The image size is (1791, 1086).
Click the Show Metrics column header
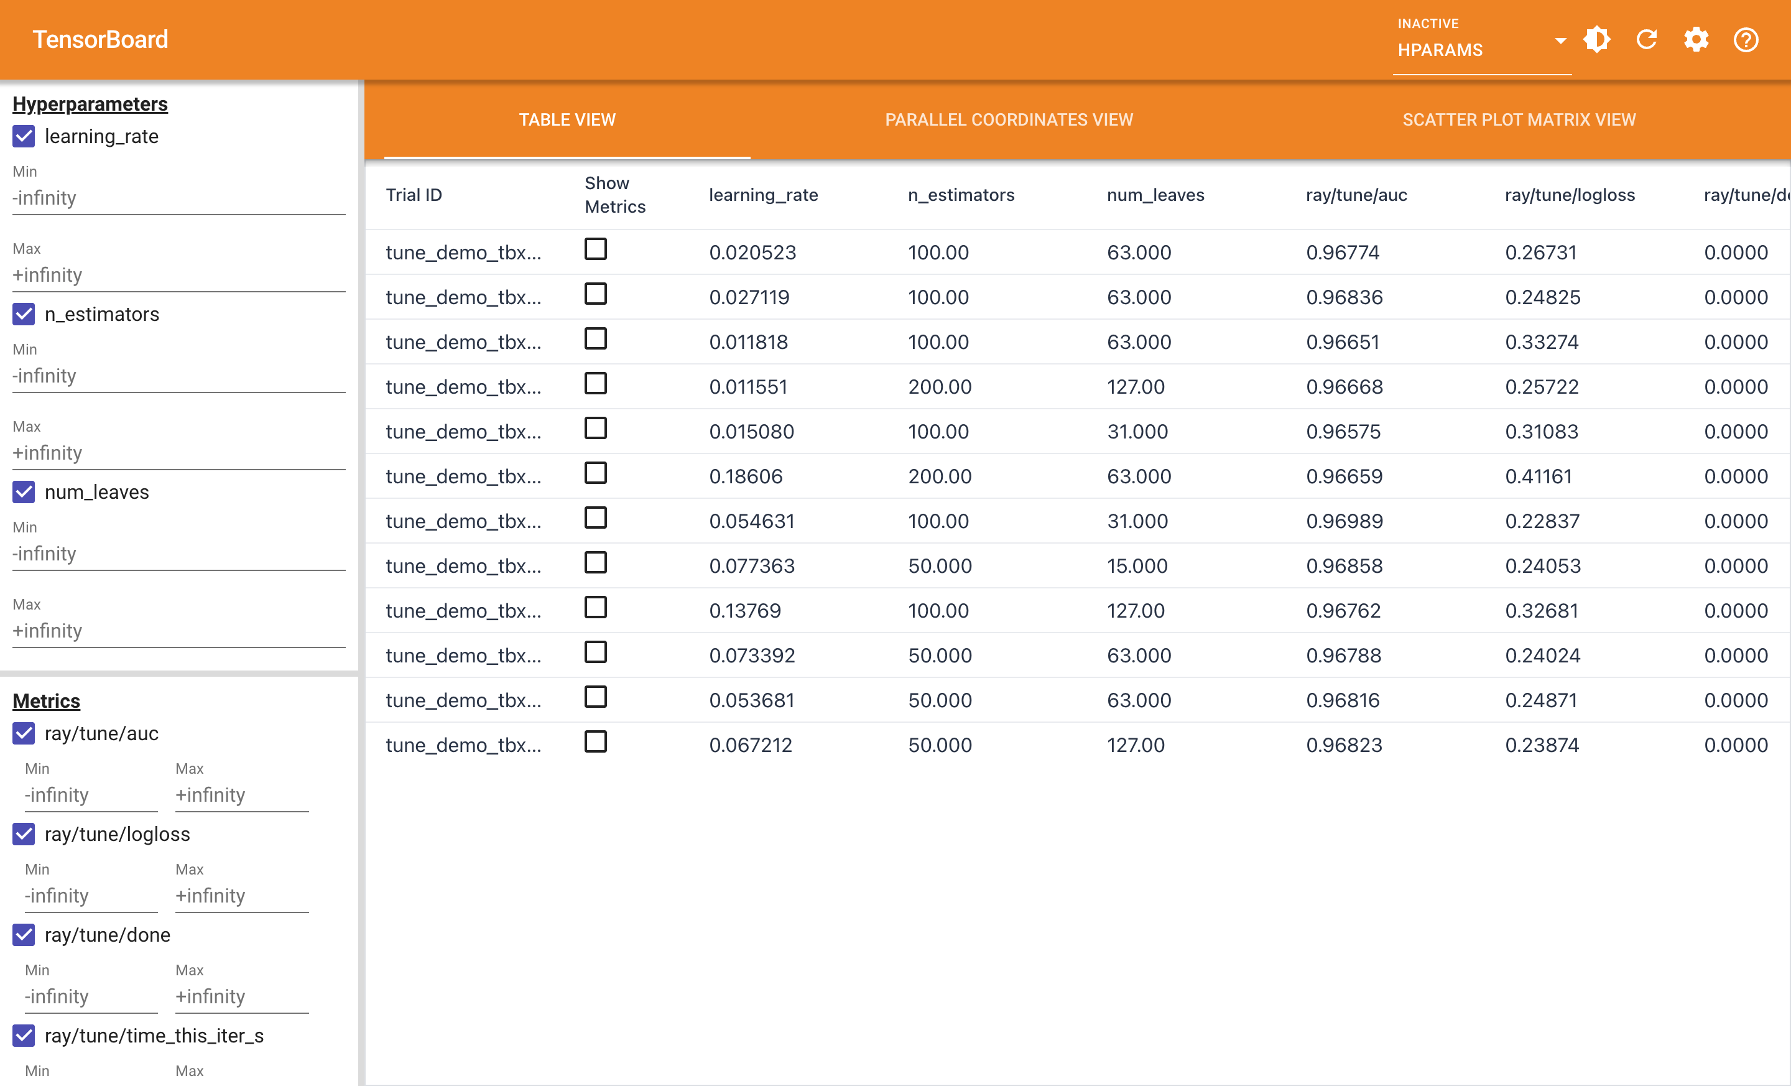point(615,195)
